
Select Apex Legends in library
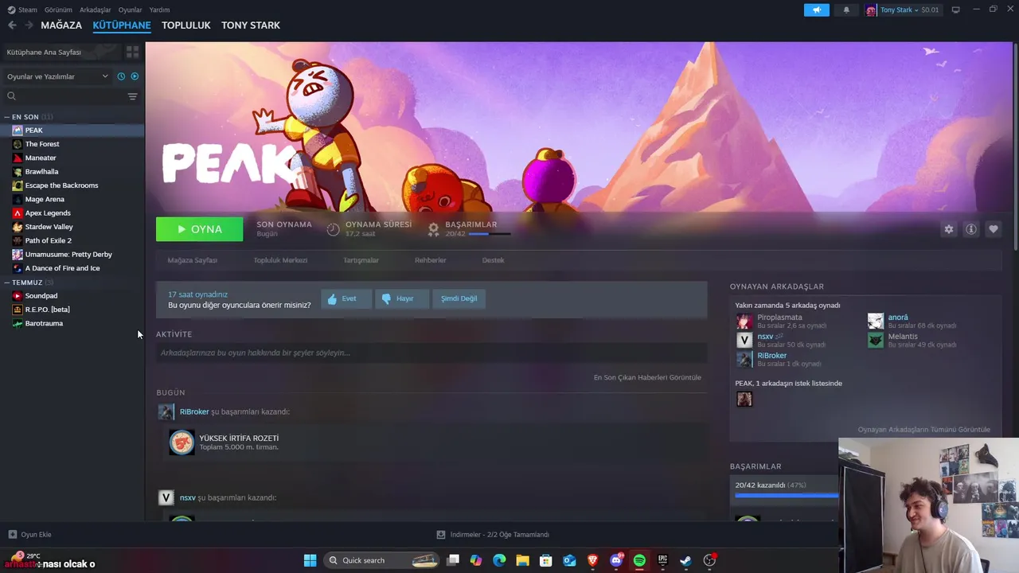48,213
